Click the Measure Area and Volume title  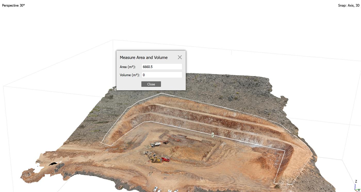144,57
